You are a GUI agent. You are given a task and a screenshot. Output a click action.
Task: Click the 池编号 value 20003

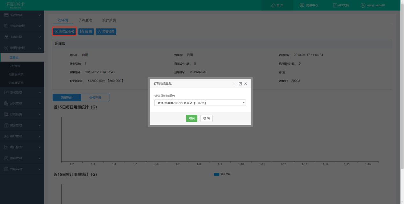296,81
